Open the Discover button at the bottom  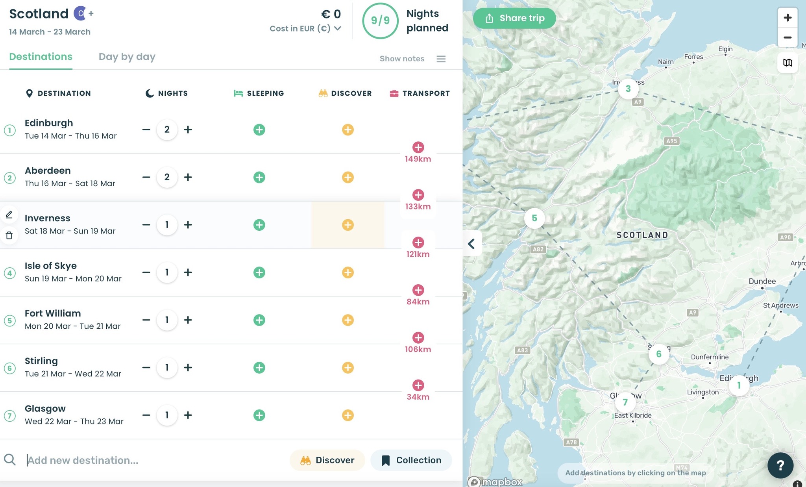327,460
